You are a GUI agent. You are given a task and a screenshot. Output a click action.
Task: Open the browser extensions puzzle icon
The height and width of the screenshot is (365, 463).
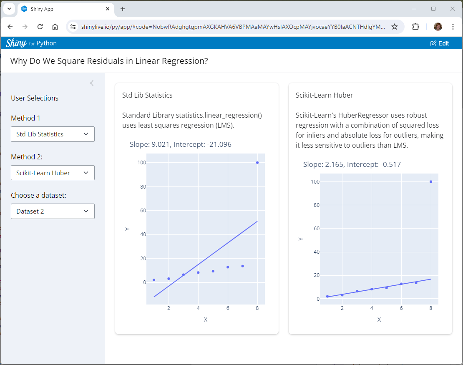[415, 27]
